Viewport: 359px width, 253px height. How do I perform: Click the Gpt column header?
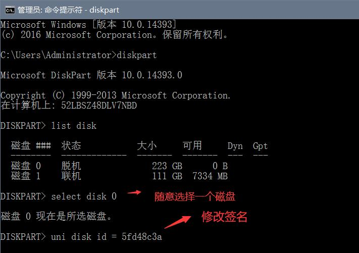click(x=261, y=146)
